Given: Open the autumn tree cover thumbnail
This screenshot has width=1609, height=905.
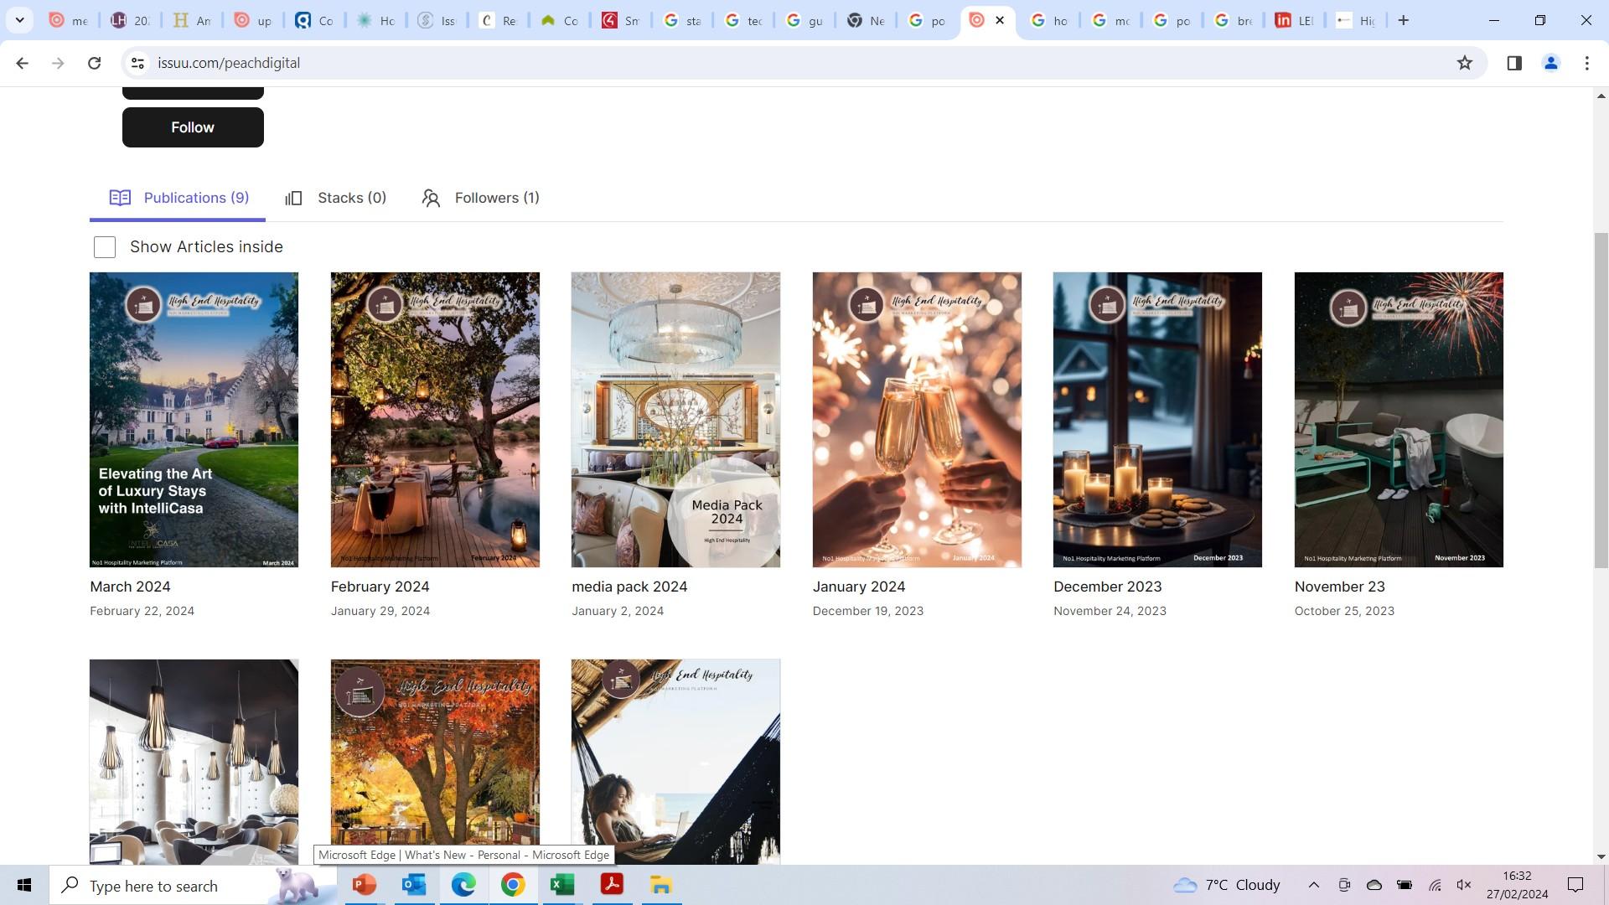Looking at the screenshot, I should [x=435, y=762].
